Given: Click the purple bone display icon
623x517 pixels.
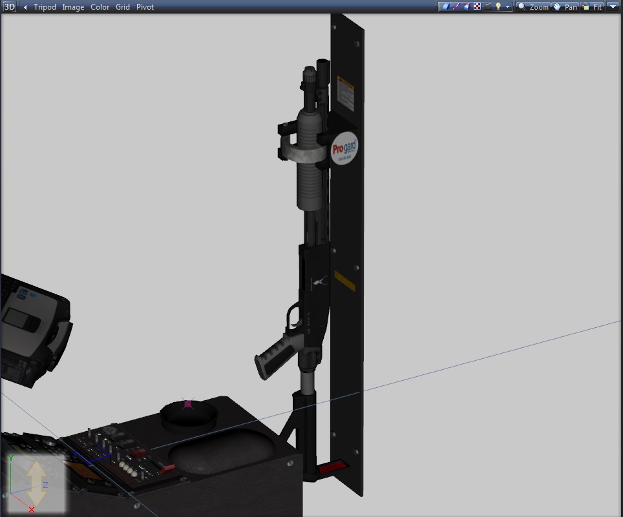Looking at the screenshot, I should 456,6.
